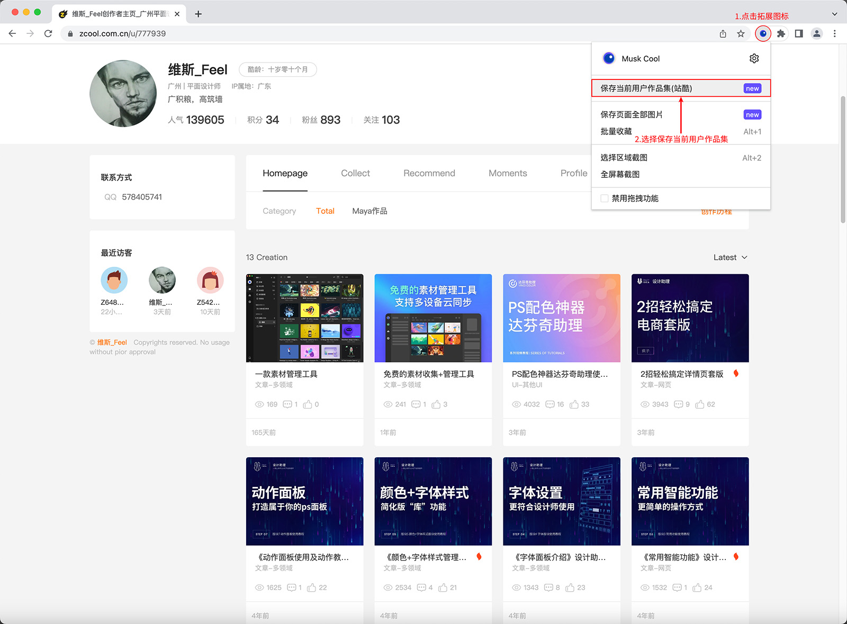
Task: Expand the Latest sort dropdown
Action: tap(731, 257)
